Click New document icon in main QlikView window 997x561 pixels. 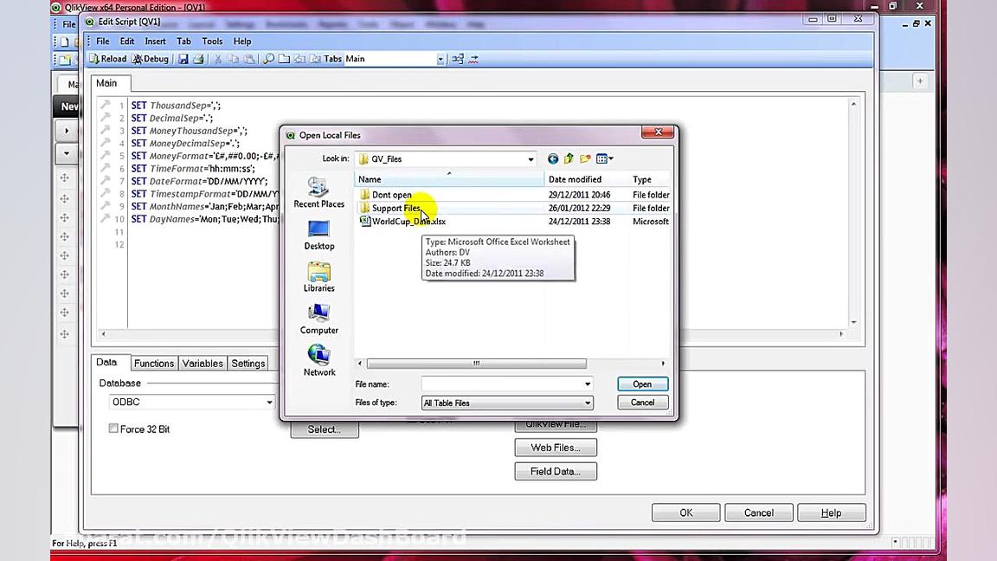pyautogui.click(x=64, y=42)
